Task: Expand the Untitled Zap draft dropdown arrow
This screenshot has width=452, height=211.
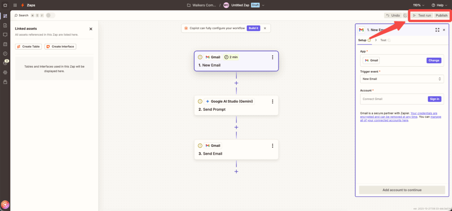Action: pyautogui.click(x=264, y=5)
